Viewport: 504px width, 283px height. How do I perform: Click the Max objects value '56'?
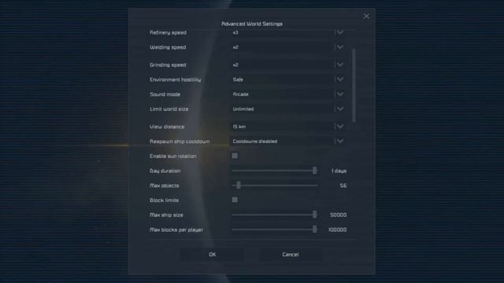coord(343,186)
